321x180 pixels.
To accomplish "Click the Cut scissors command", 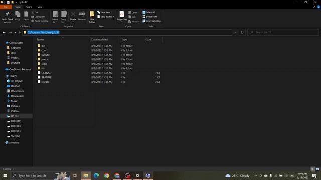I will (35, 12).
